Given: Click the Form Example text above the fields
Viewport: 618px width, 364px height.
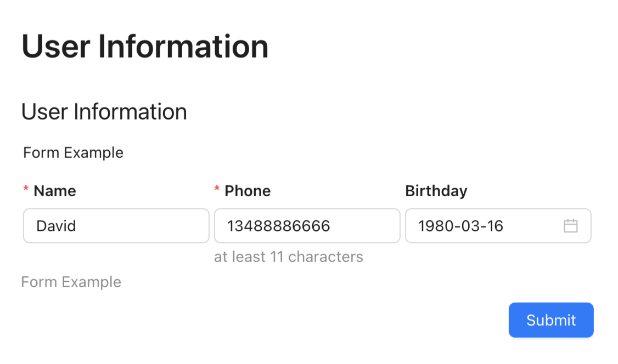Looking at the screenshot, I should point(73,152).
